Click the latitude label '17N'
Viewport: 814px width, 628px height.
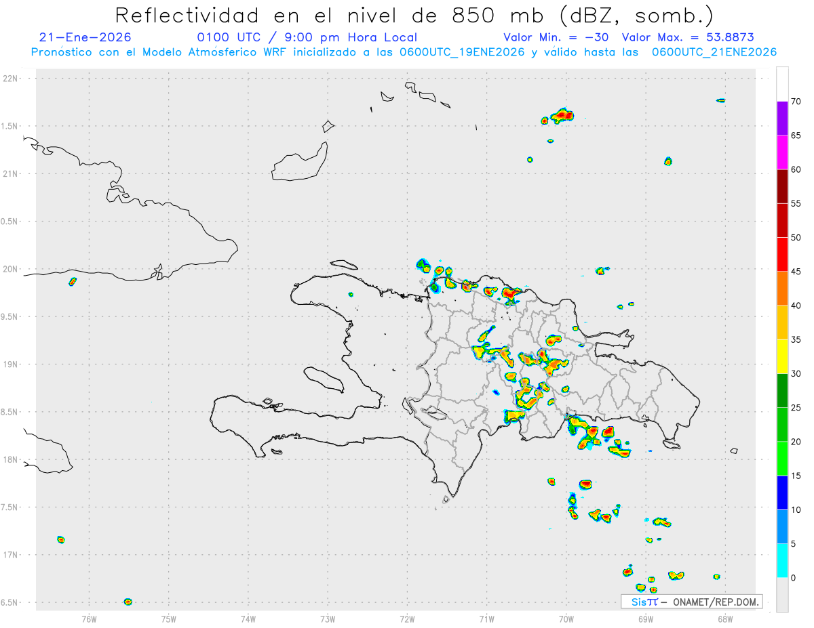[12, 555]
